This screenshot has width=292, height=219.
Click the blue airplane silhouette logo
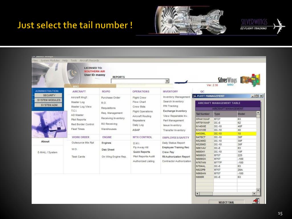pos(181,82)
